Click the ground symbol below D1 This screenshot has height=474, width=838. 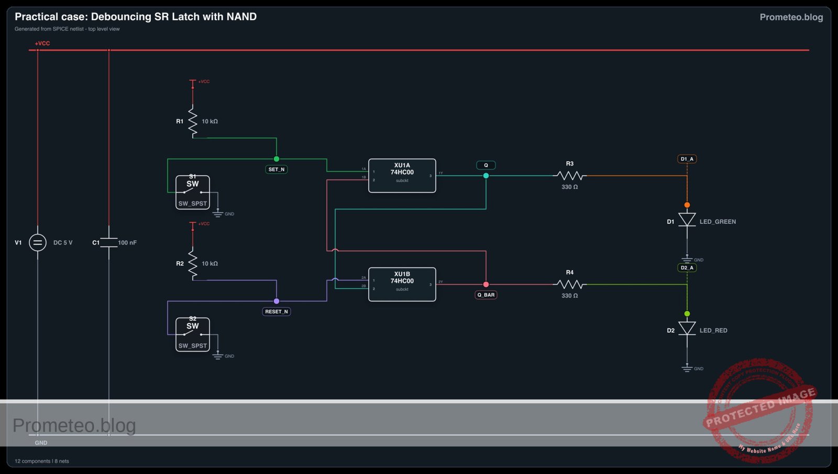pos(687,259)
